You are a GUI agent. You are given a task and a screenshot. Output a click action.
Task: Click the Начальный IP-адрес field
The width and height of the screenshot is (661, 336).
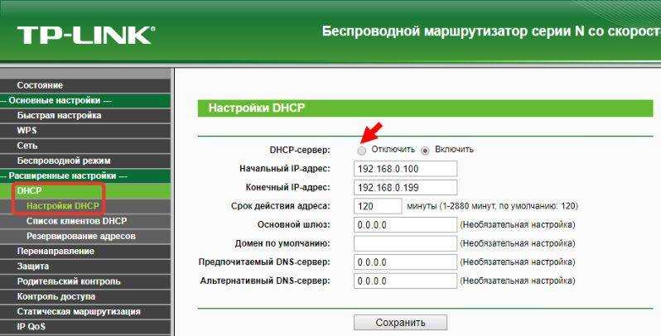[x=406, y=169]
